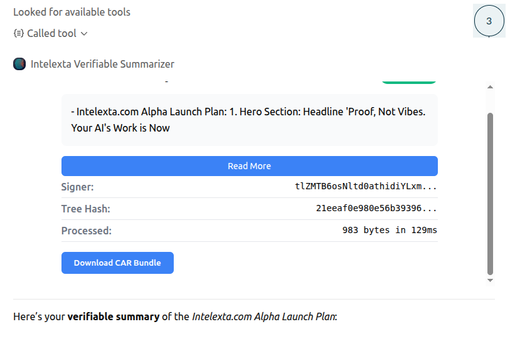The height and width of the screenshot is (339, 510).
Task: Select the Tree Hash label
Action: [85, 209]
